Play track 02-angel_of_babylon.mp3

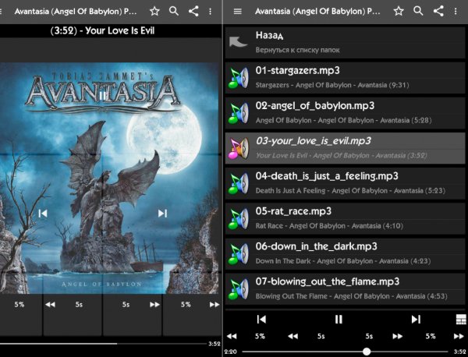[345, 113]
